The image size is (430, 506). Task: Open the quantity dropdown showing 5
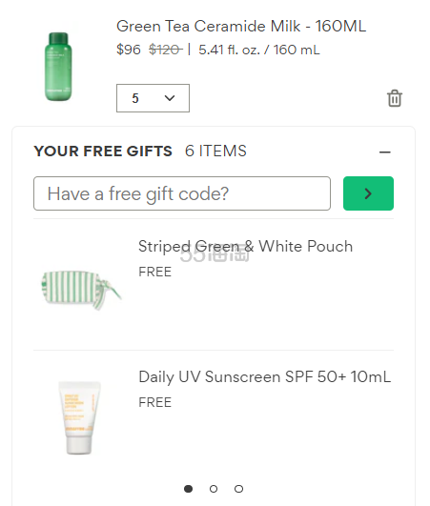[x=153, y=98]
